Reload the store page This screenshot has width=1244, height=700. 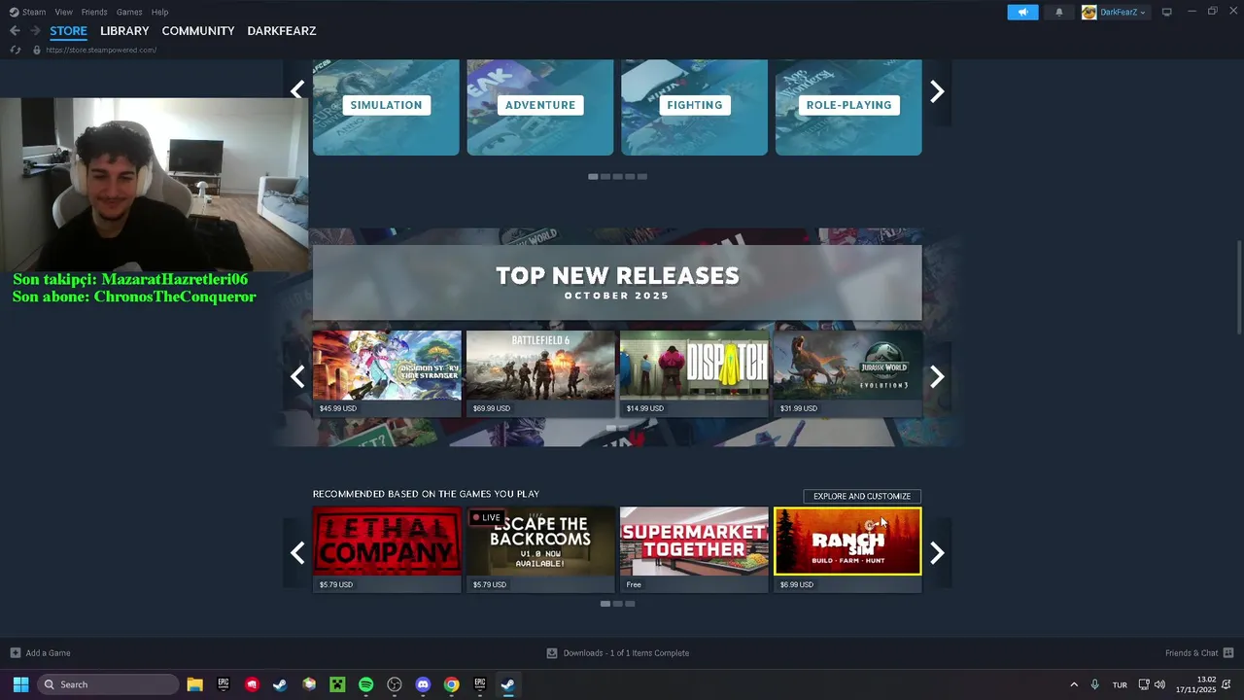(x=15, y=50)
